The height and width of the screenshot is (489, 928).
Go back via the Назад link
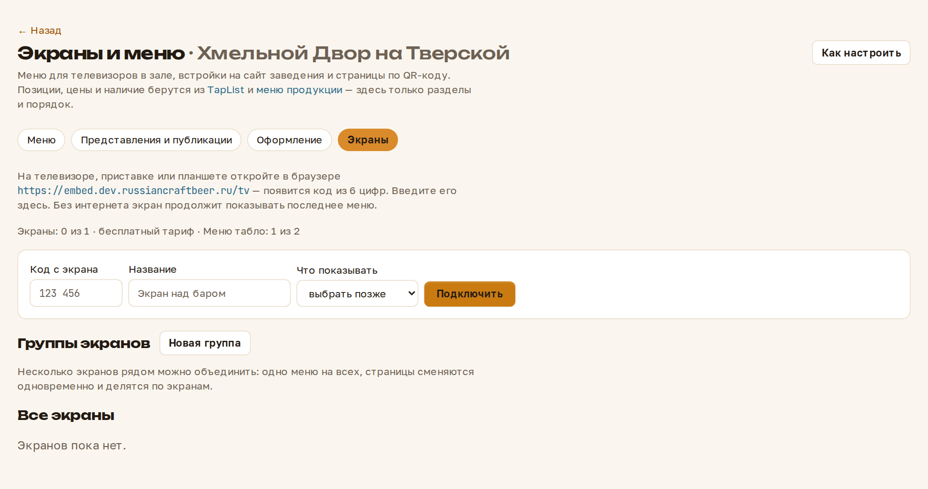pos(40,31)
